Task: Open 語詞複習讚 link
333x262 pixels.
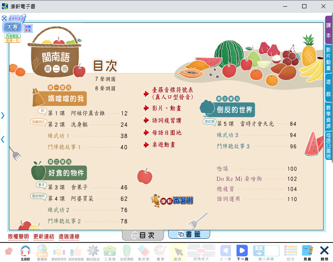Action: click(162, 120)
